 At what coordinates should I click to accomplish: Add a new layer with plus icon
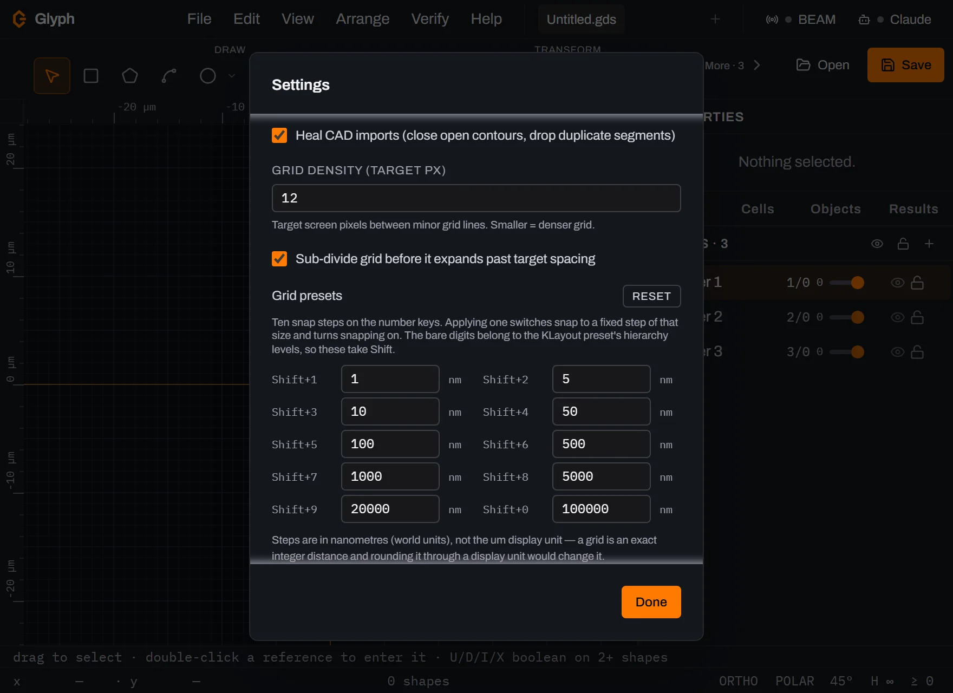[x=929, y=244]
